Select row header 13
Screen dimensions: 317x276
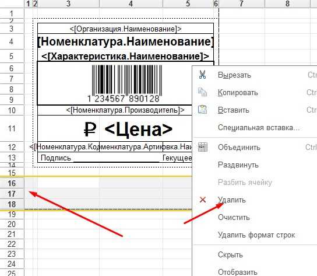pos(12,158)
